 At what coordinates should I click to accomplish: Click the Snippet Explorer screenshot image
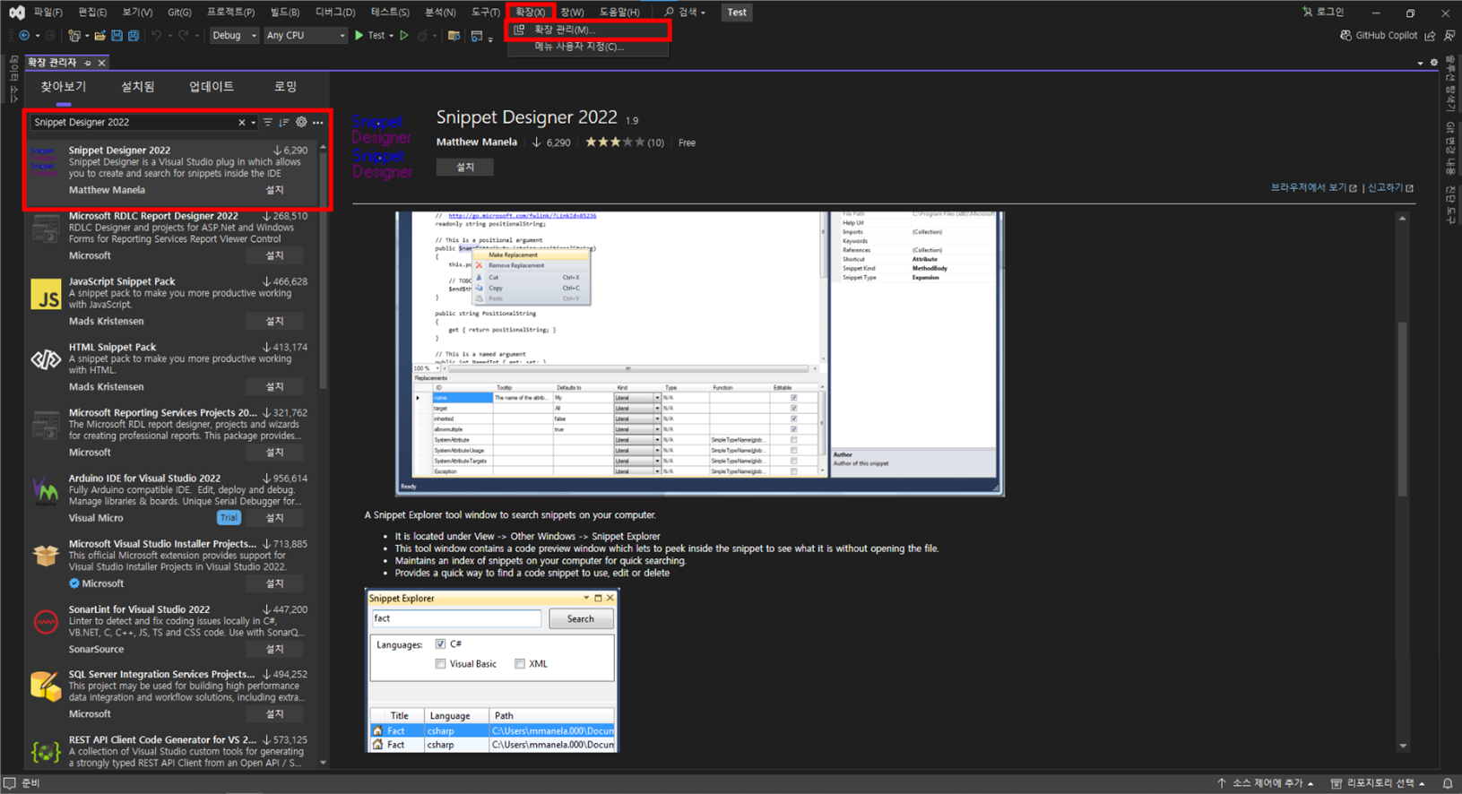tap(492, 670)
